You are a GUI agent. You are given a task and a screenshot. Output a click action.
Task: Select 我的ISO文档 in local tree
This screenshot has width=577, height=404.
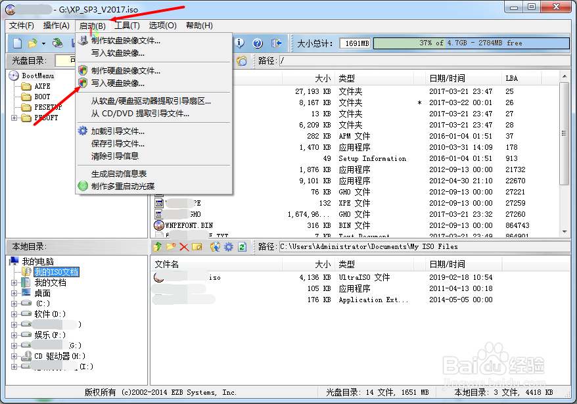57,272
